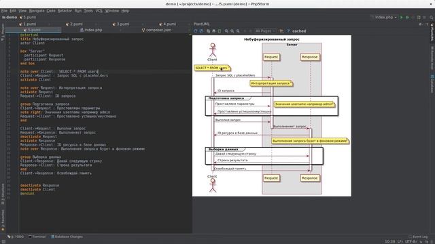Open the Event Log
The image size is (435, 244).
(418, 237)
